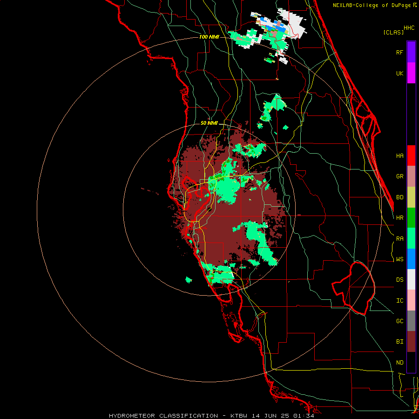The image size is (419, 419).
Task: Click the BD yellow legend swatch
Action: click(411, 197)
